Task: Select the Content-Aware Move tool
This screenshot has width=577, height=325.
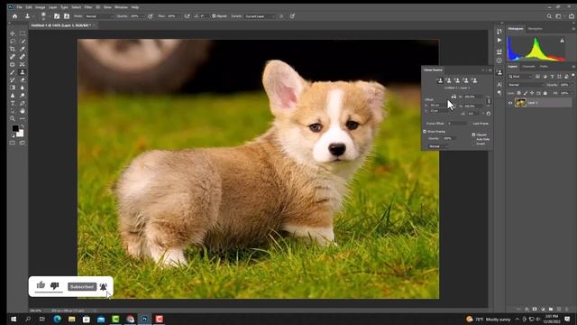Action: pyautogui.click(x=23, y=64)
